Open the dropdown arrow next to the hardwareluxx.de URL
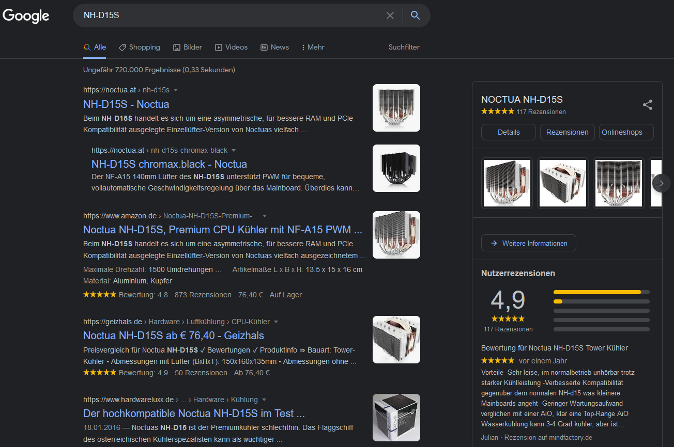This screenshot has height=447, width=674. (264, 400)
